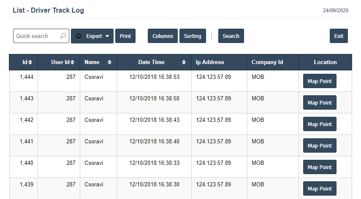Image resolution: width=361 pixels, height=199 pixels.
Task: Type in the Quick search field
Action: [x=36, y=36]
